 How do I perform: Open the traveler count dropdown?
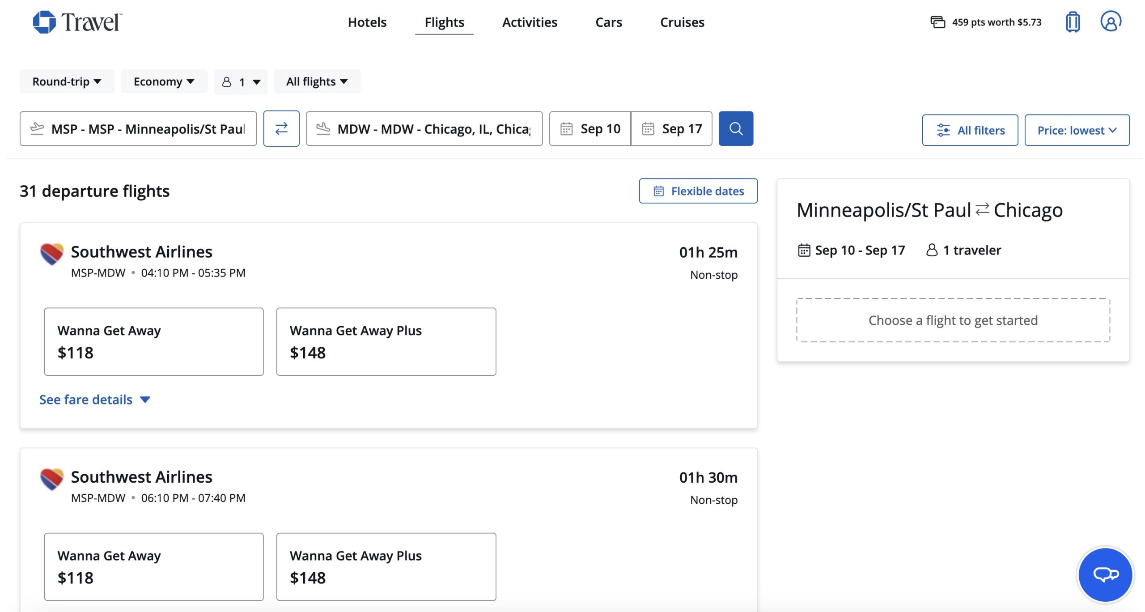[241, 82]
